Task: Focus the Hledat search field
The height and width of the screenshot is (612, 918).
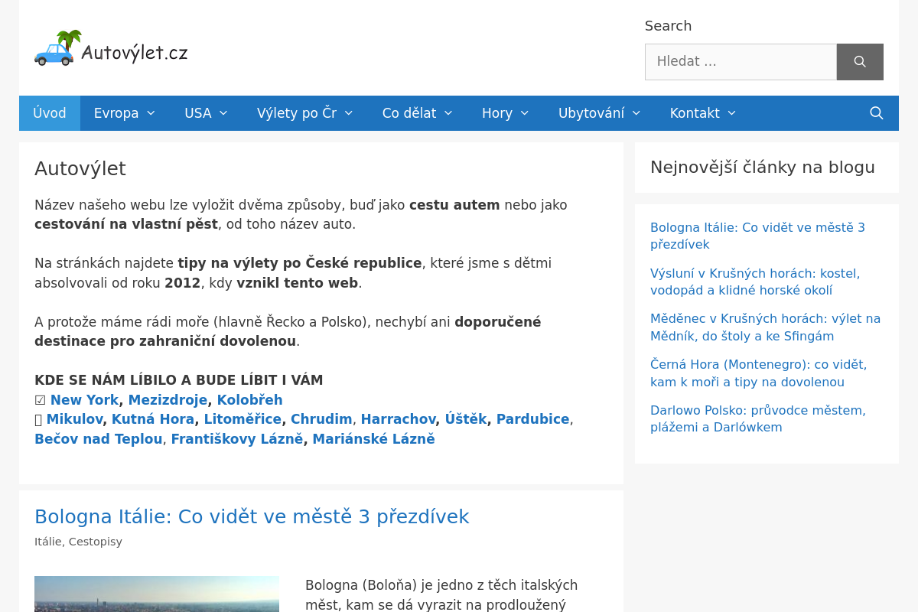Action: point(741,62)
